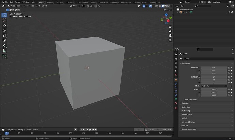The image size is (235, 140).
Task: Expand the Viewport Display panel
Action: pos(188,122)
